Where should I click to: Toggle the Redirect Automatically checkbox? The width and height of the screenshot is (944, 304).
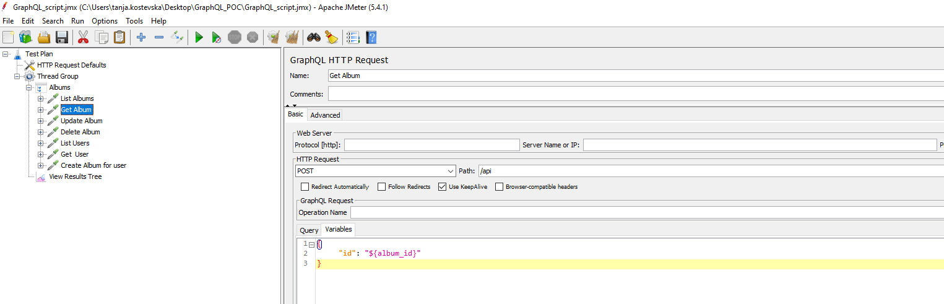coord(305,186)
